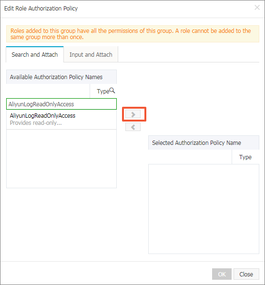Select the Search and Attach tab
The width and height of the screenshot is (265, 285).
pos(35,54)
